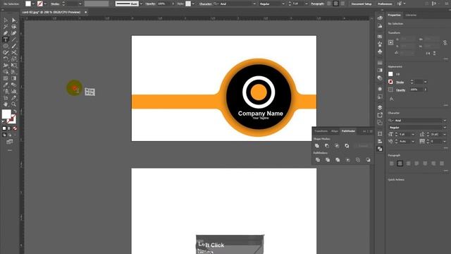451x254 pixels.
Task: Open font style Regular dropdown in control bar
Action: tap(283, 4)
